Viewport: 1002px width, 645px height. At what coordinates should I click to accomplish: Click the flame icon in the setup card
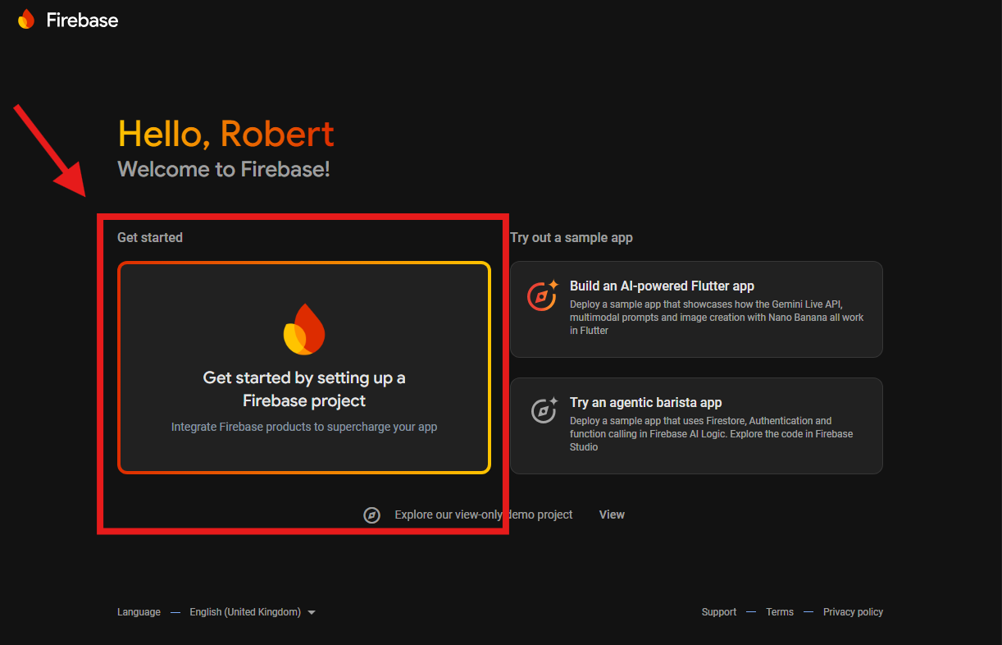[x=304, y=329]
